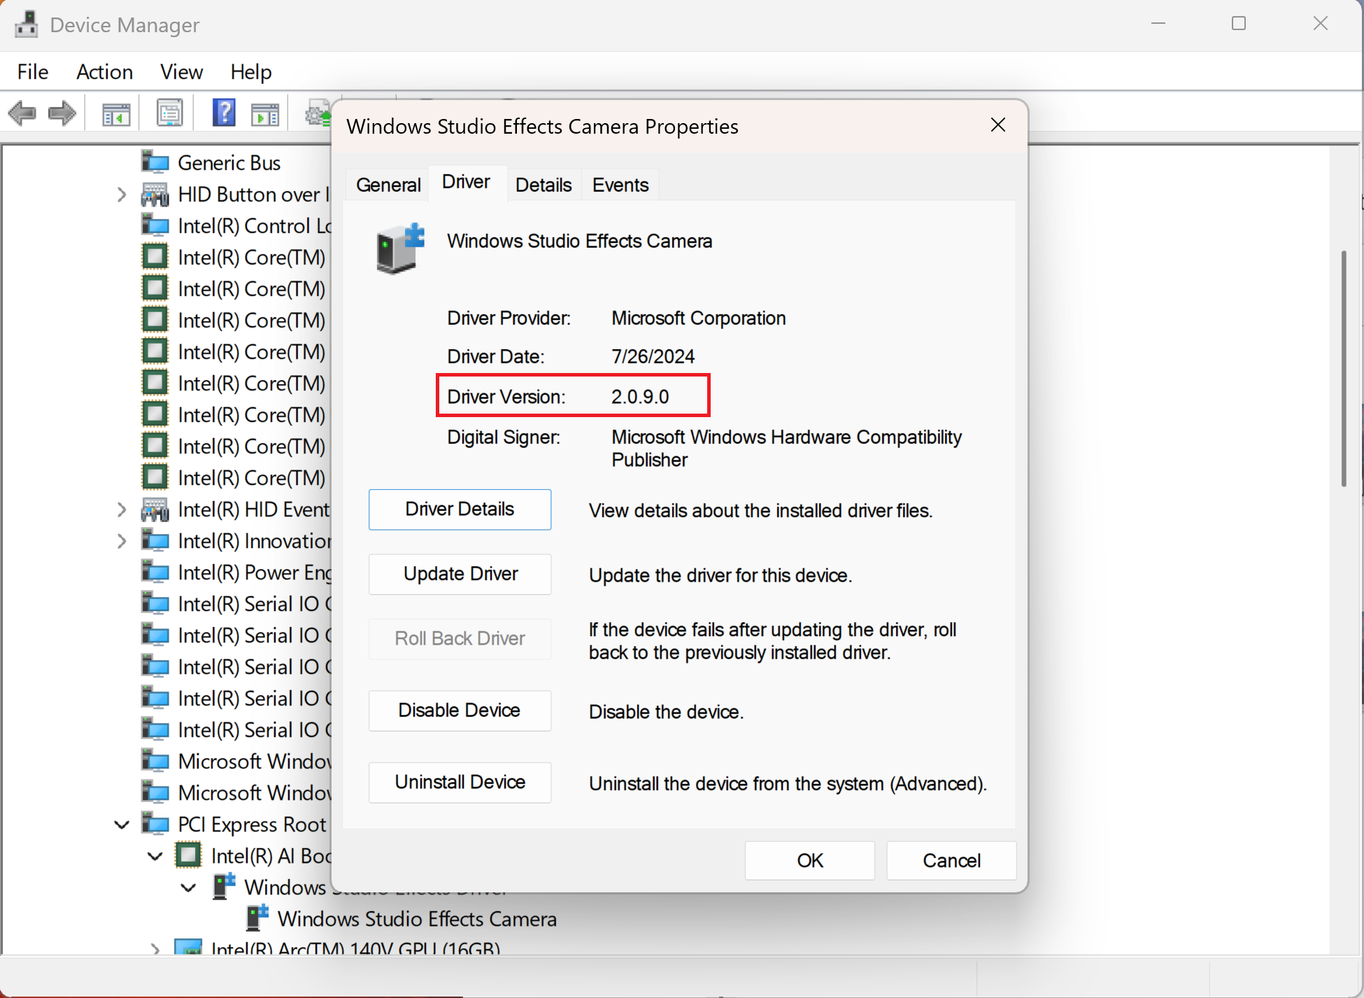Close the Camera Properties dialog with X
The height and width of the screenshot is (998, 1364).
pyautogui.click(x=998, y=125)
